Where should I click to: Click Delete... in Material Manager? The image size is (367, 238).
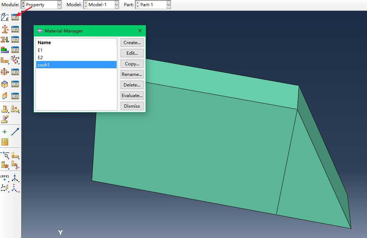tap(132, 85)
